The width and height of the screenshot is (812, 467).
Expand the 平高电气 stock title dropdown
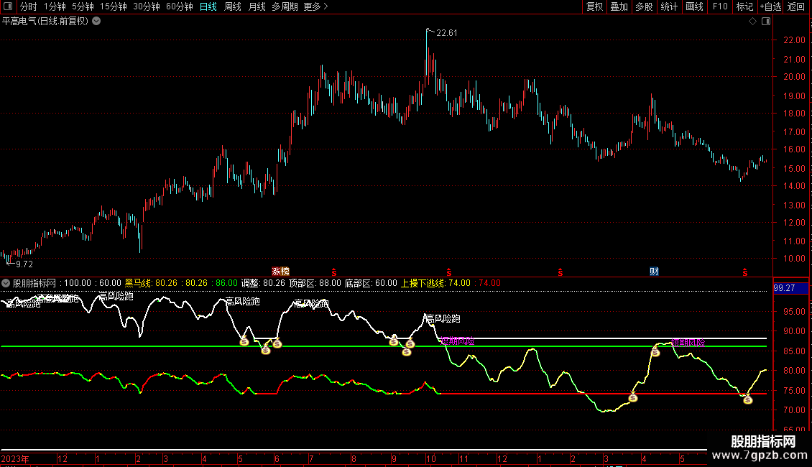click(96, 21)
